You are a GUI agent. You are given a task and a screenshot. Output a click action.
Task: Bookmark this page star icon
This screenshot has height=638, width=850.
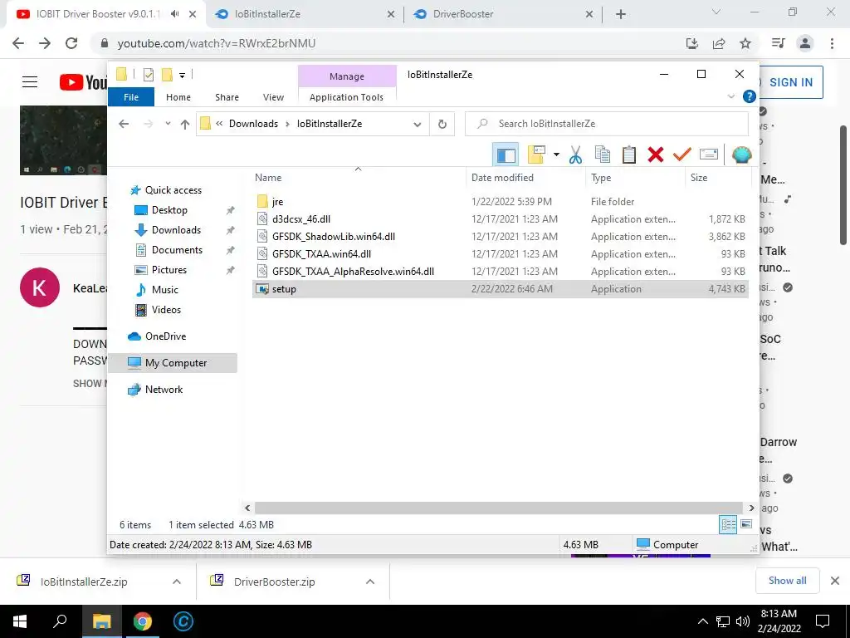[x=745, y=43]
